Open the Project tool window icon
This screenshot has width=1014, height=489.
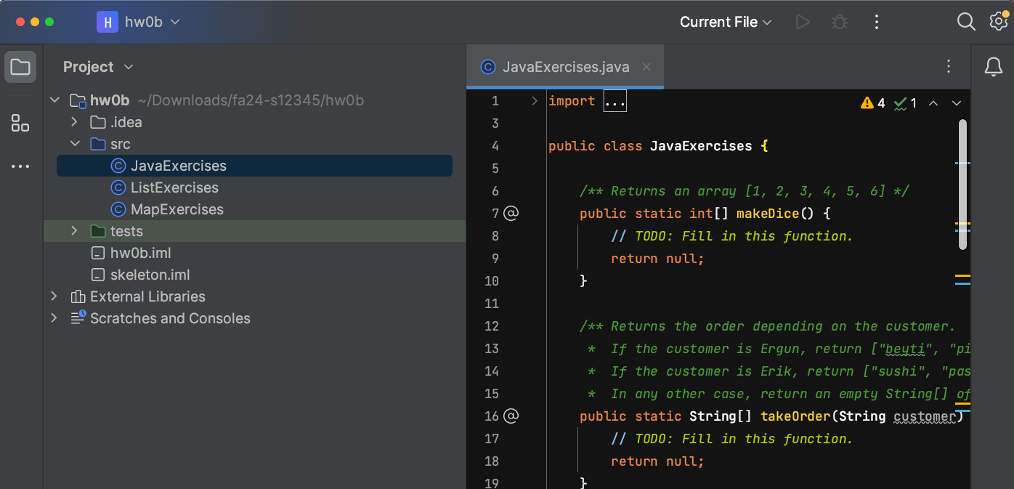pyautogui.click(x=20, y=66)
